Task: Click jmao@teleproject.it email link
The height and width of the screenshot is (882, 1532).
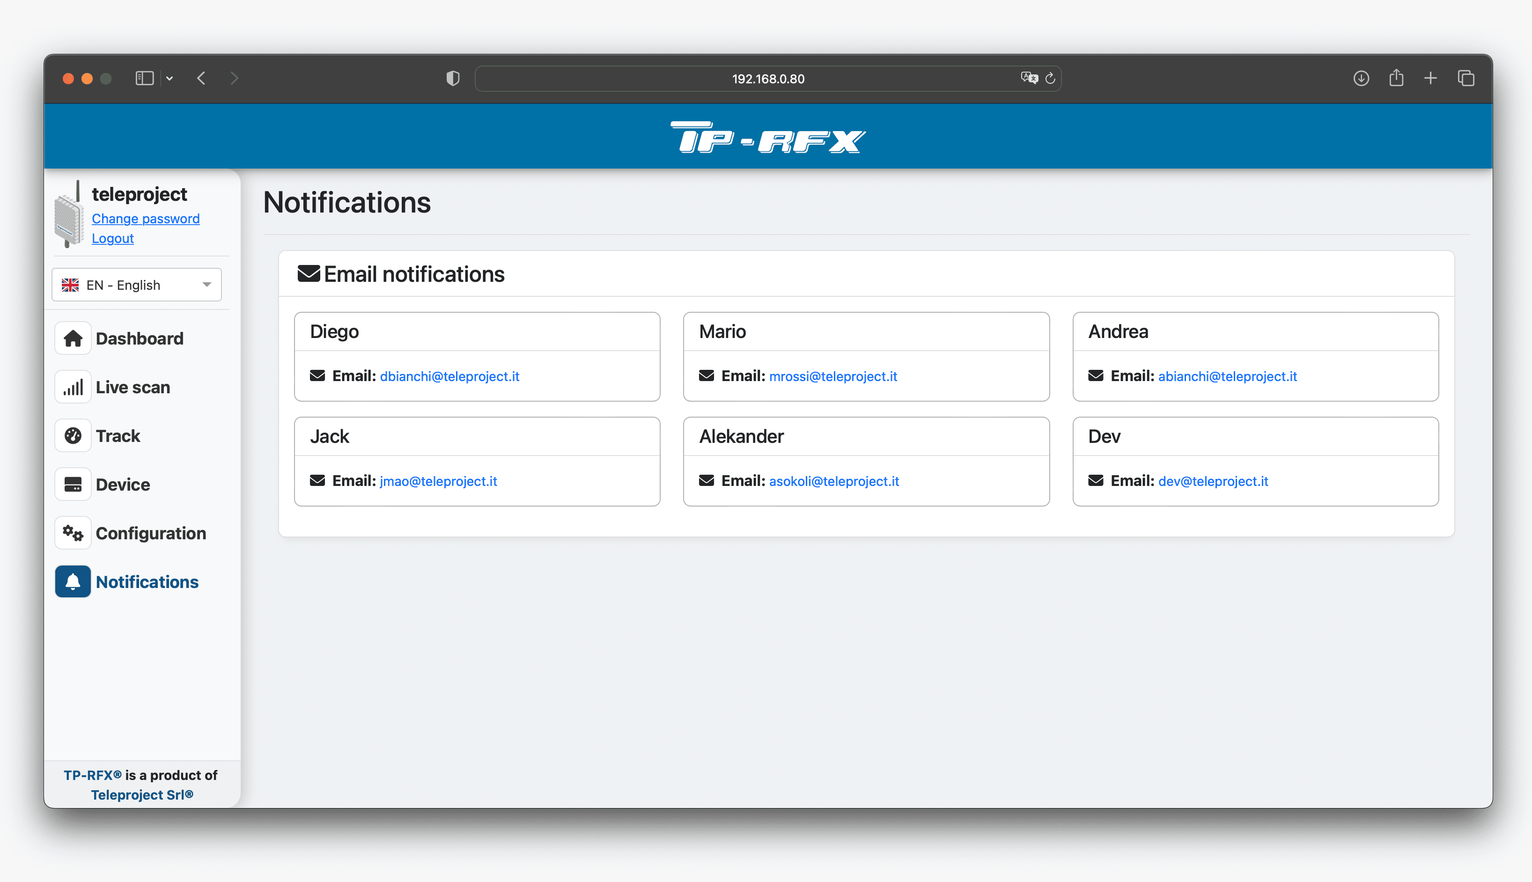Action: click(438, 481)
